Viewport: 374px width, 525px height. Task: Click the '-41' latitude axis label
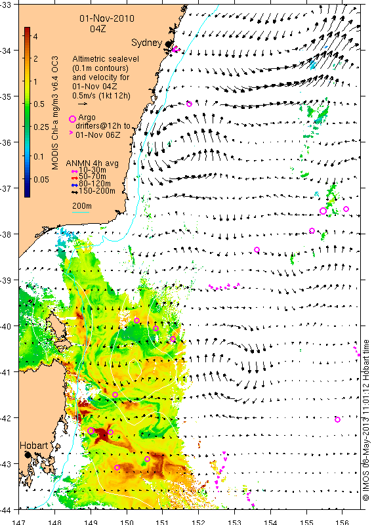[x=6, y=372]
